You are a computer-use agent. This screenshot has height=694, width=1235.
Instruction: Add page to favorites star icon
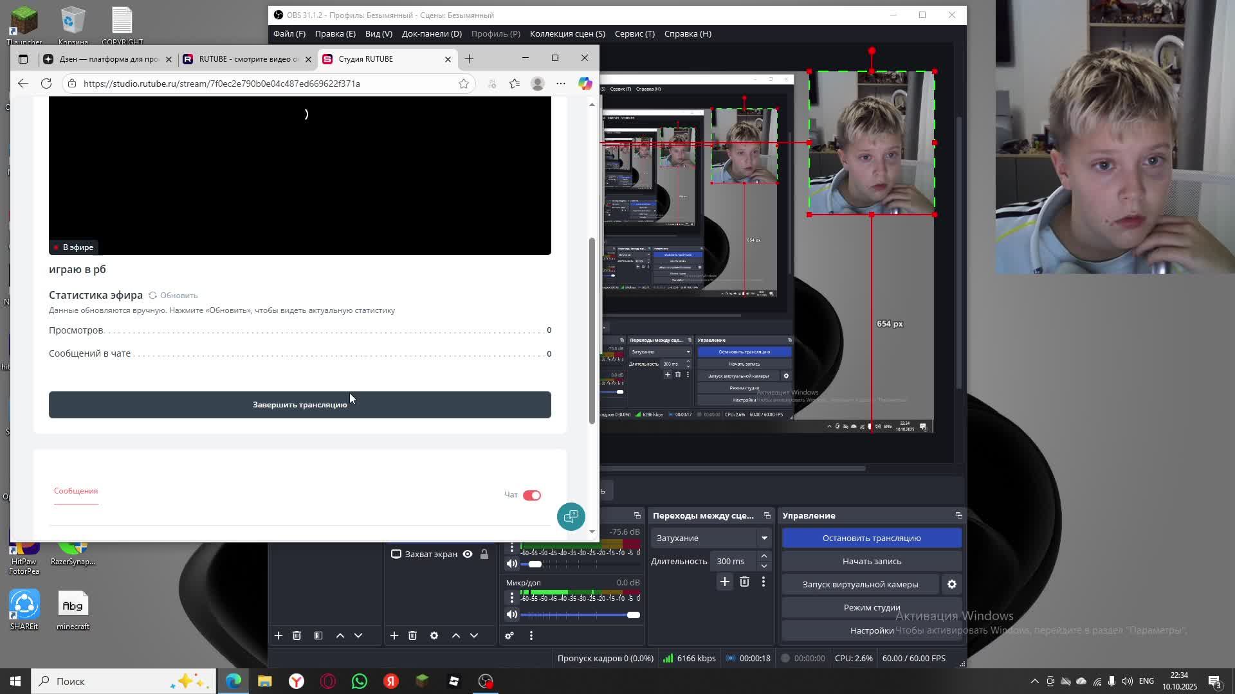(464, 84)
